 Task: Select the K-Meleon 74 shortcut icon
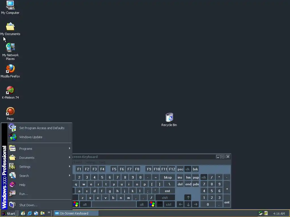[10, 92]
